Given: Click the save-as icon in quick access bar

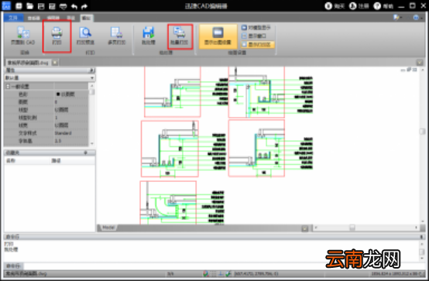Looking at the screenshot, I should (52, 5).
